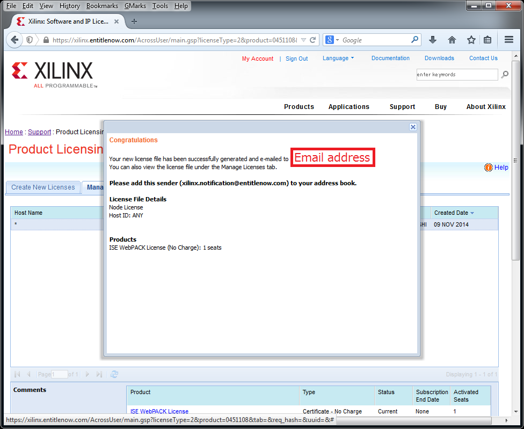524x429 pixels.
Task: Open the Applications navigation item
Action: coord(349,107)
